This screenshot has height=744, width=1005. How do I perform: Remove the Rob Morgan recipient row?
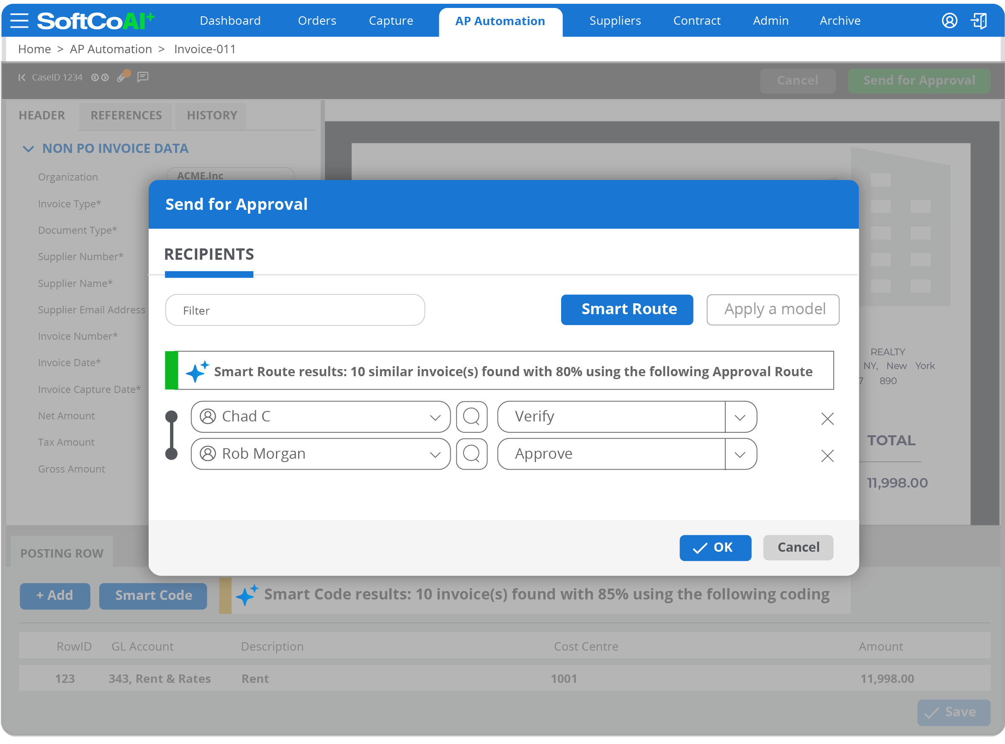point(827,456)
